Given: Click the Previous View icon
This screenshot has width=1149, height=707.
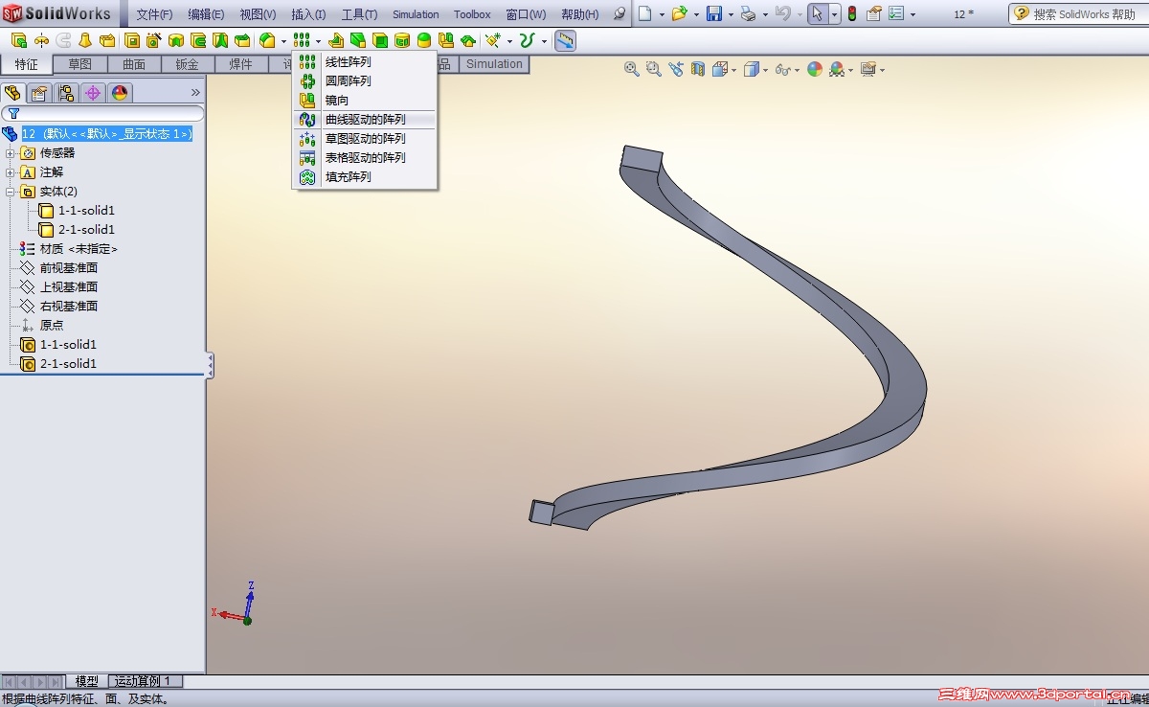Looking at the screenshot, I should coord(676,69).
